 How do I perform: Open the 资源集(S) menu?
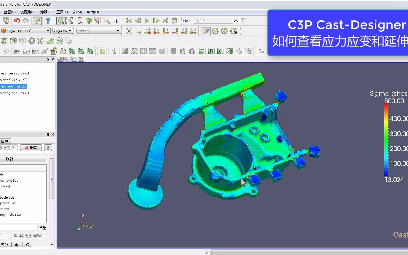(28, 12)
